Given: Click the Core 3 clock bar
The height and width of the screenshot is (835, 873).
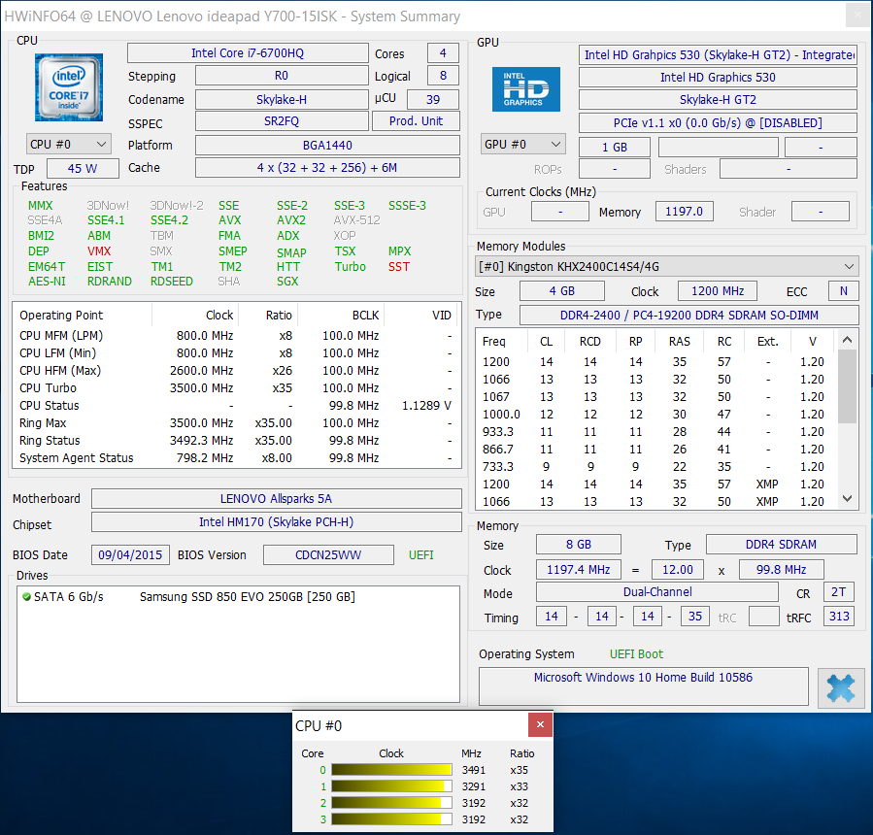Looking at the screenshot, I should (x=391, y=819).
